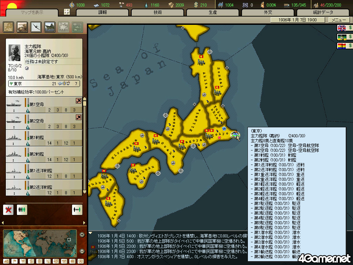Click the small circle status icon under TC
Image resolution: width=353 pixels, height=265 pixels.
point(27,68)
